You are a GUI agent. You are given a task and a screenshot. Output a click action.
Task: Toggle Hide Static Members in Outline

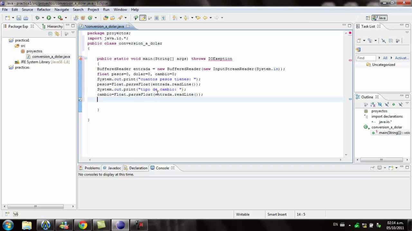coord(387,104)
